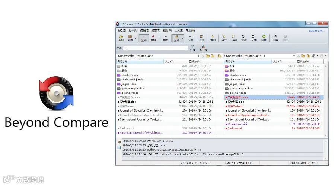
Task: Select DemingWzd.ini in the right pane
Action: click(x=237, y=124)
